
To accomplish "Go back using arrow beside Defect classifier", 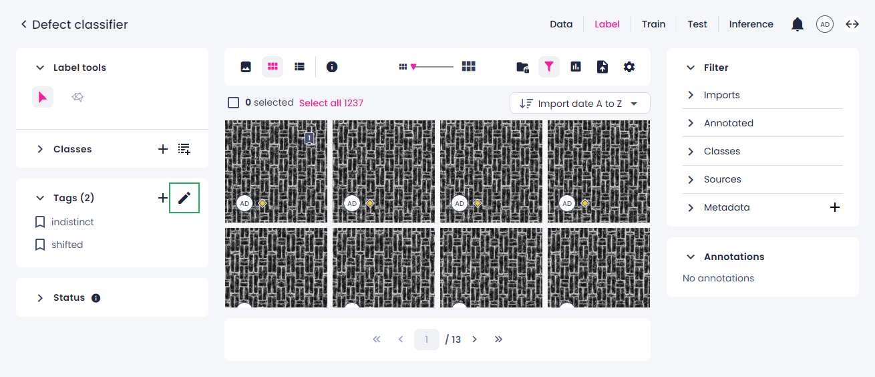I will (24, 25).
